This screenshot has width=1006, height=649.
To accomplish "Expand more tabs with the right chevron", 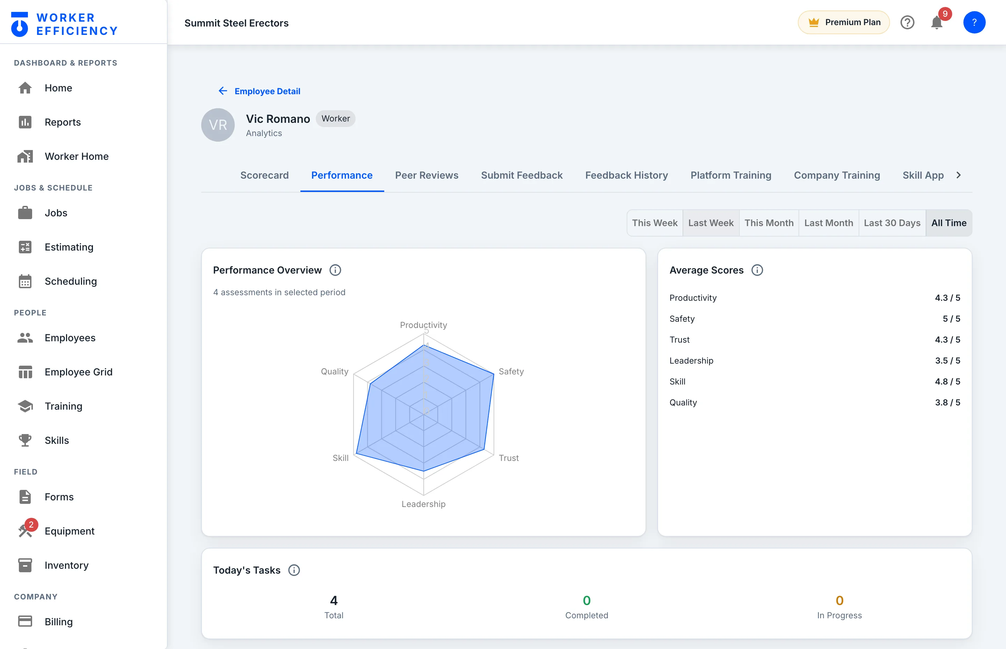I will coord(958,175).
